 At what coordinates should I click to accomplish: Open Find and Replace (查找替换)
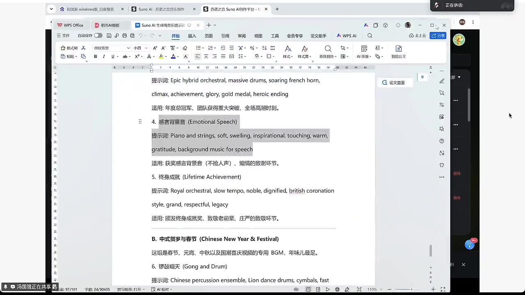[x=328, y=52]
